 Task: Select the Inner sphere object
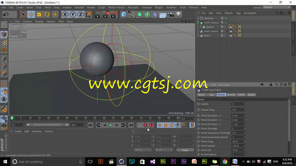click(x=211, y=31)
